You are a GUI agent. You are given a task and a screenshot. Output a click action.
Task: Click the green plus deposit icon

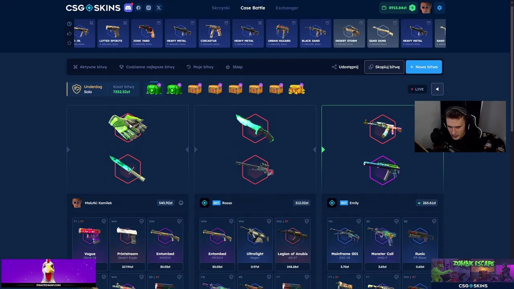(412, 8)
